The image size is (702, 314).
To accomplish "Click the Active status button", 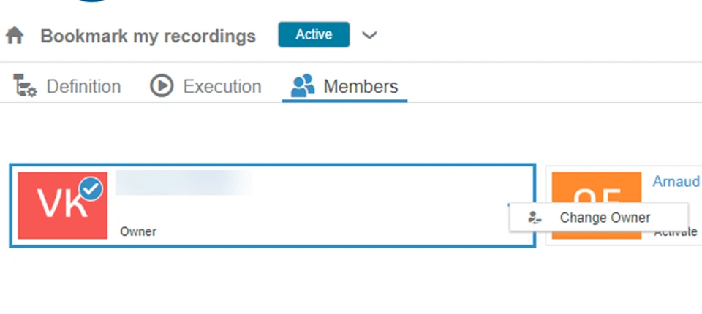I will pos(314,34).
